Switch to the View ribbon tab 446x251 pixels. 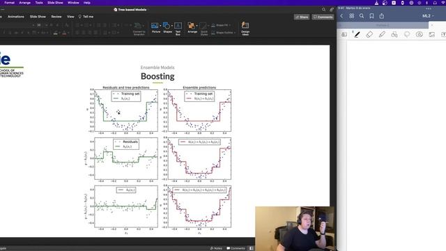pos(70,17)
